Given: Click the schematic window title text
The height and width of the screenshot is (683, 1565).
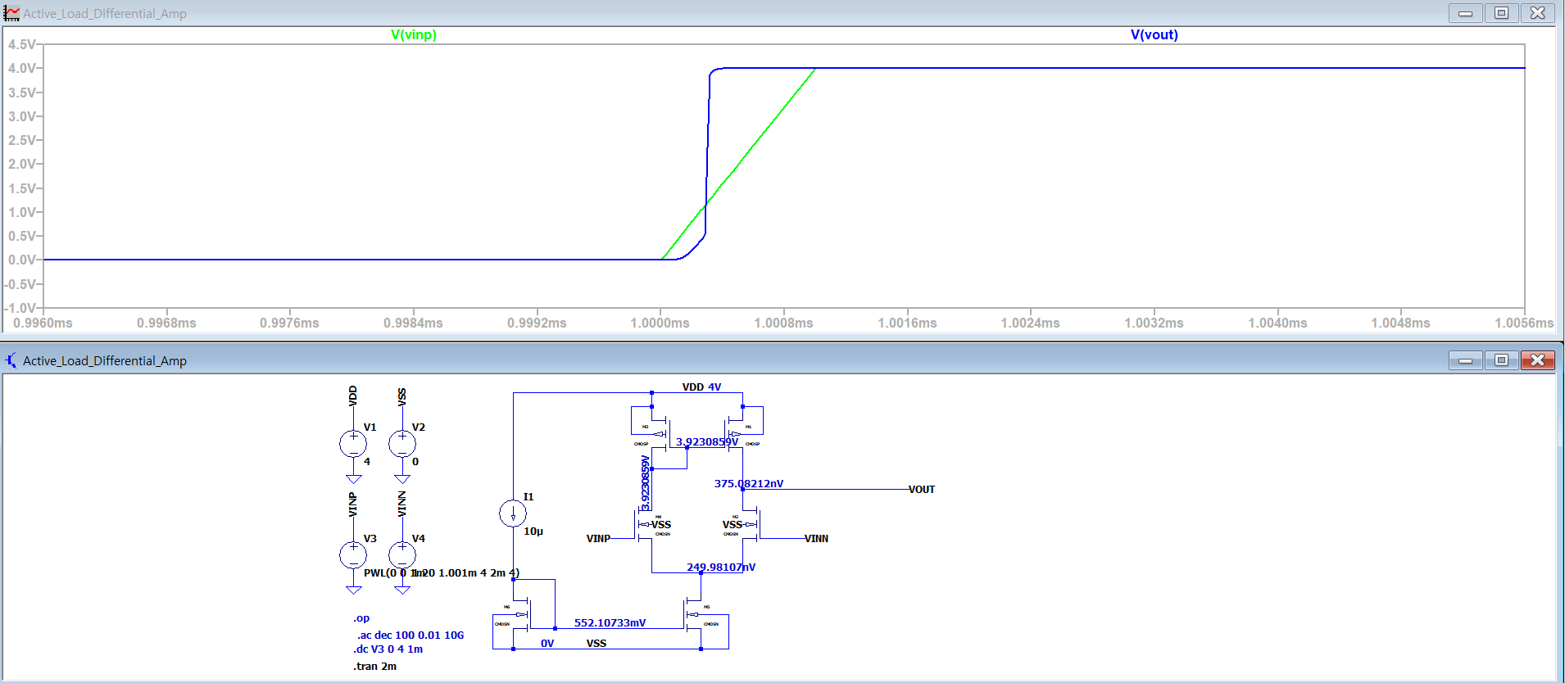Looking at the screenshot, I should coord(105,360).
